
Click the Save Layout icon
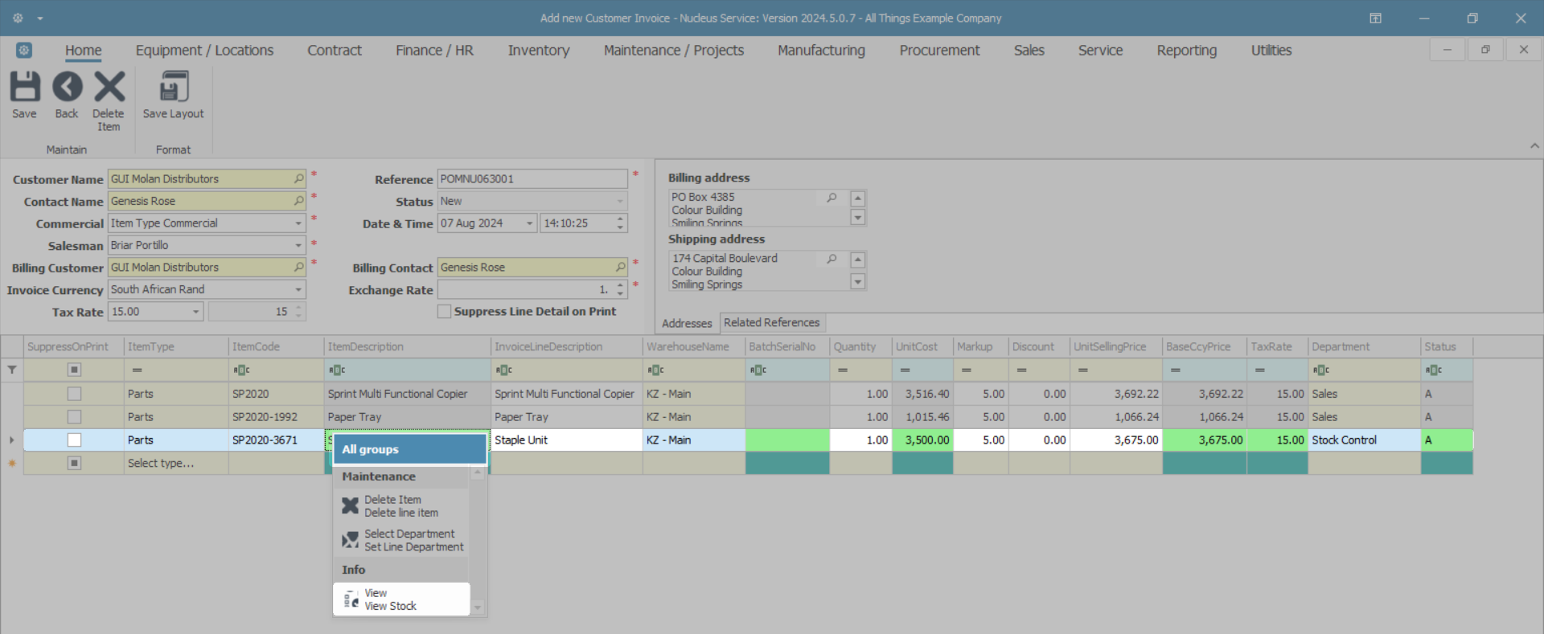(174, 88)
